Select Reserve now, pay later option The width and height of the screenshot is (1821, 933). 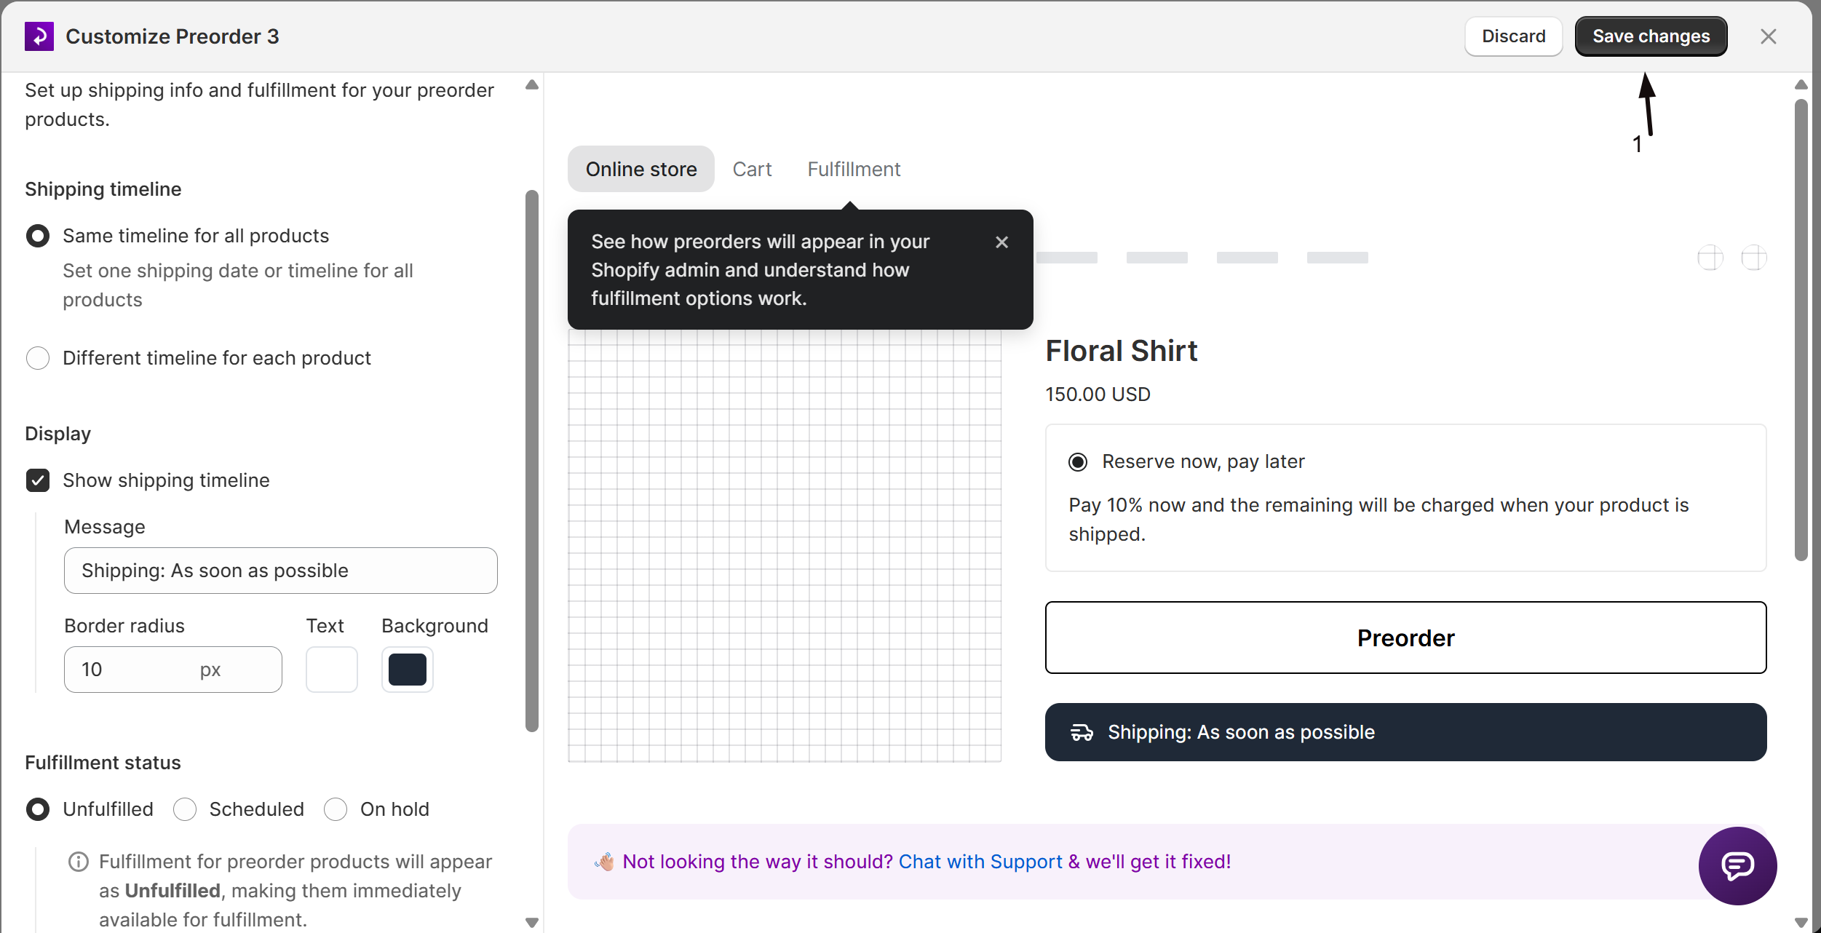(x=1078, y=462)
